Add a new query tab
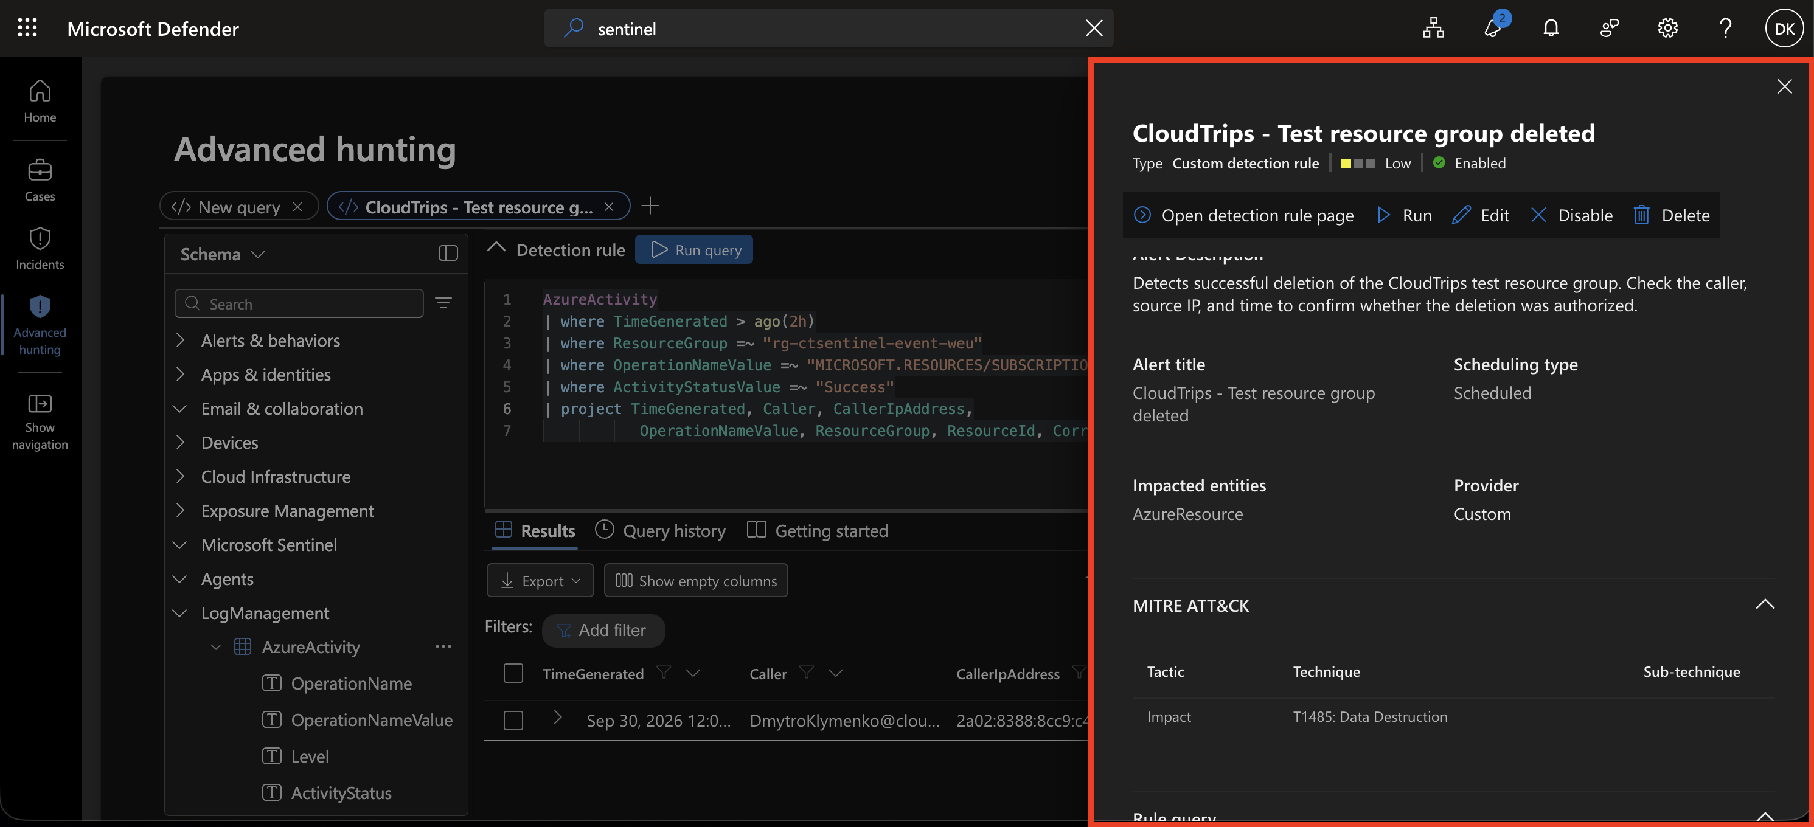Viewport: 1814px width, 827px height. (x=650, y=206)
